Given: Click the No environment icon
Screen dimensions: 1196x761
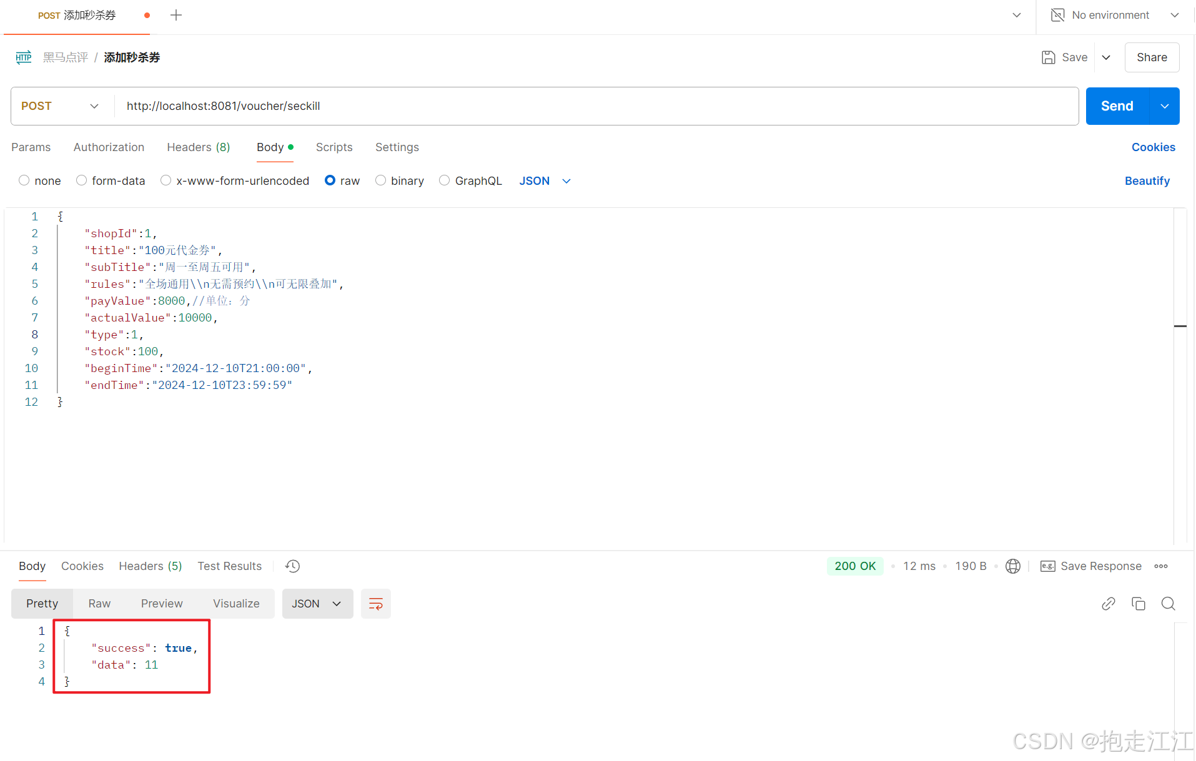Looking at the screenshot, I should point(1057,15).
